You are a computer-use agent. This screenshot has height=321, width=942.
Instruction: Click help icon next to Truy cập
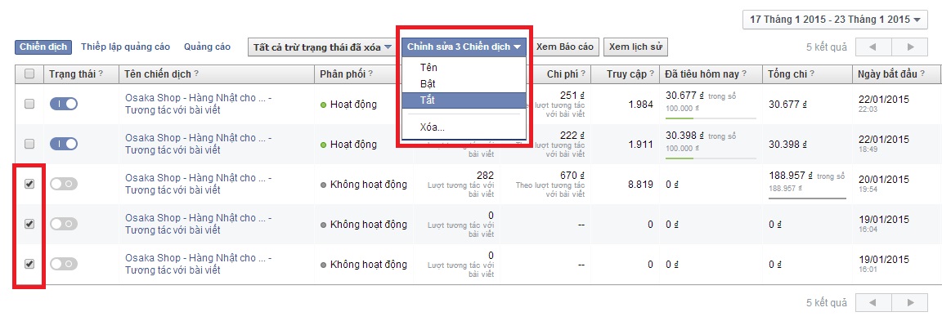coord(652,74)
